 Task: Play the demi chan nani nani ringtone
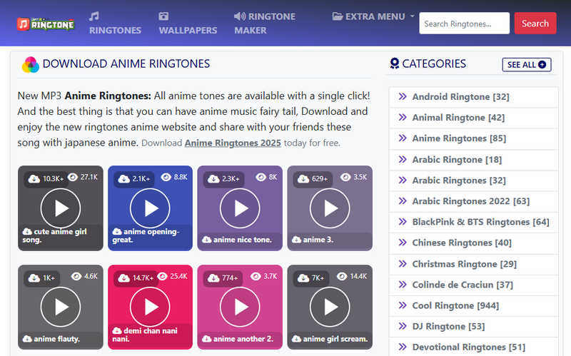pyautogui.click(x=150, y=307)
